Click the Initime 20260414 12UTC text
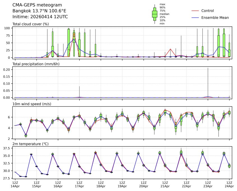Screen dimensions: 237x191 (x=40, y=17)
